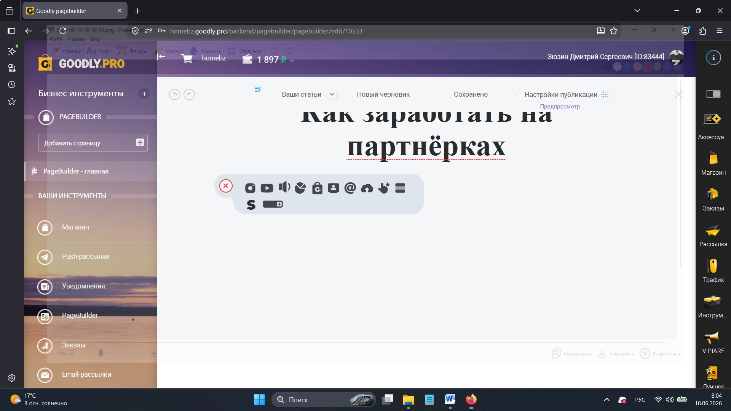Open PageBuilder - главная in sidebar
This screenshot has height=411, width=731.
[91, 171]
